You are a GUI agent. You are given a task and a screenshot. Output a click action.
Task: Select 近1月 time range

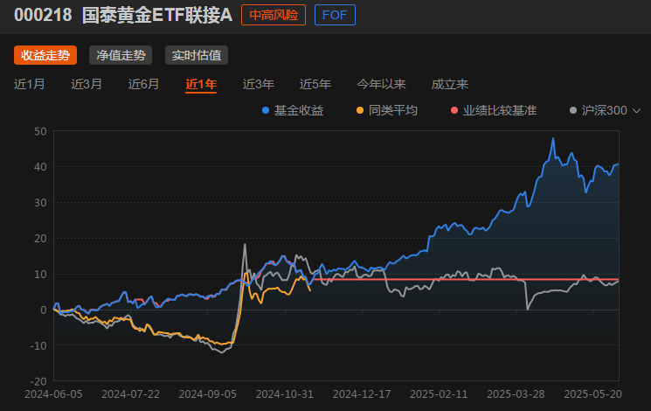[x=29, y=84]
